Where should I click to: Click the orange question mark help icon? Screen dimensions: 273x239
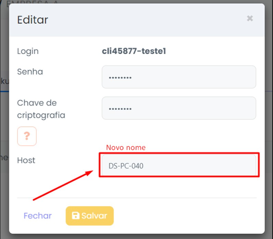click(x=27, y=136)
